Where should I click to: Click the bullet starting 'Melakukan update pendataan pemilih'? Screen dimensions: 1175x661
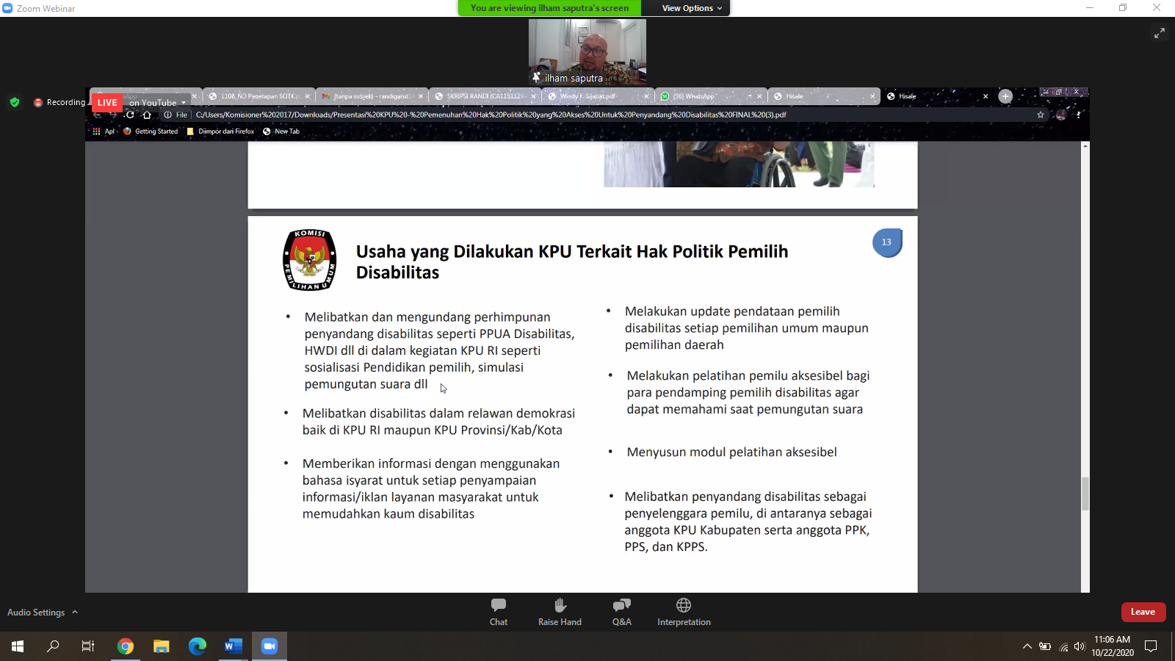(746, 328)
